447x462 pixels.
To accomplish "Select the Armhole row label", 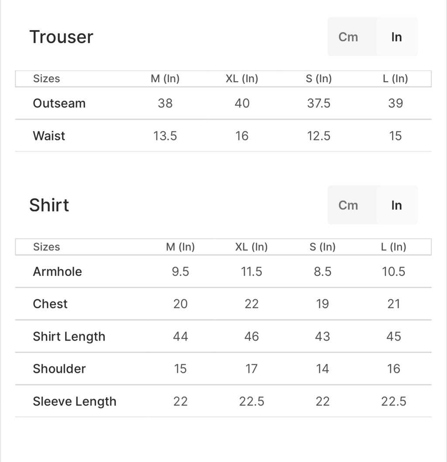I will coord(57,272).
